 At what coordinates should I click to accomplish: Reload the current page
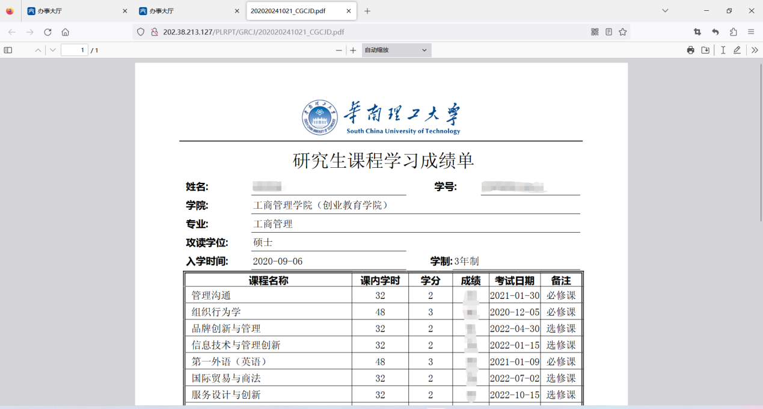click(47, 32)
